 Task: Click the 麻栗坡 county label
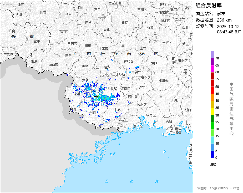[8, 54]
